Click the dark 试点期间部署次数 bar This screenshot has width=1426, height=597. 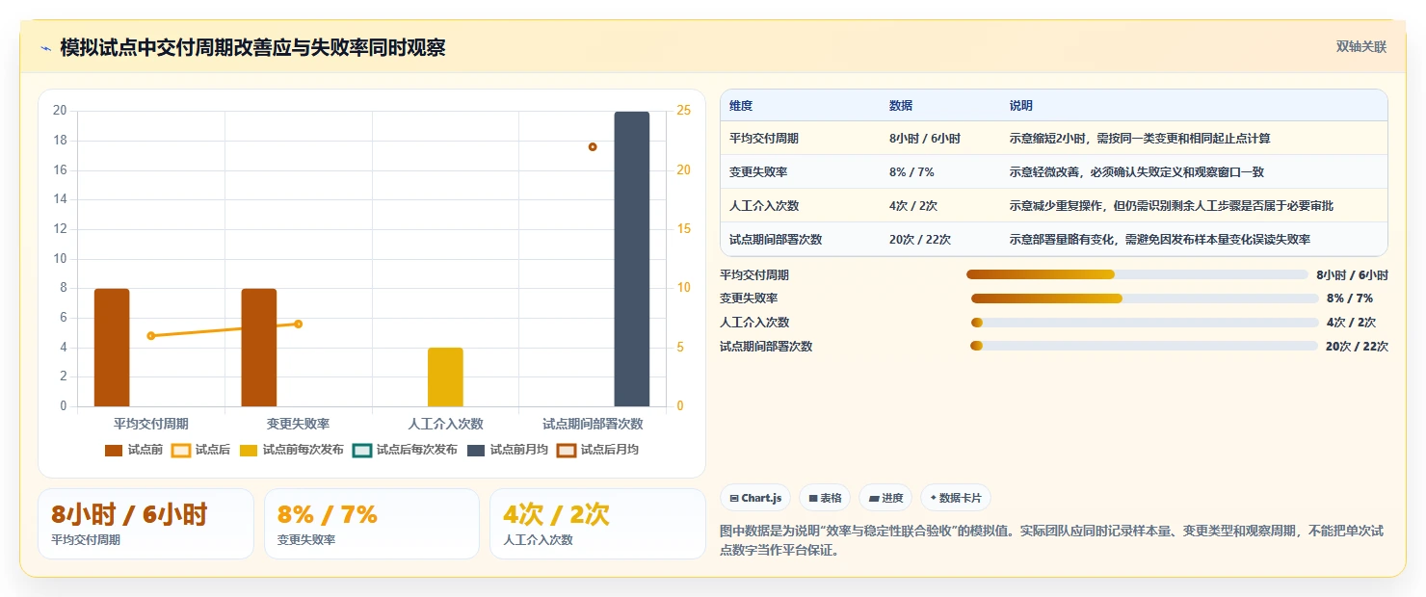(632, 259)
